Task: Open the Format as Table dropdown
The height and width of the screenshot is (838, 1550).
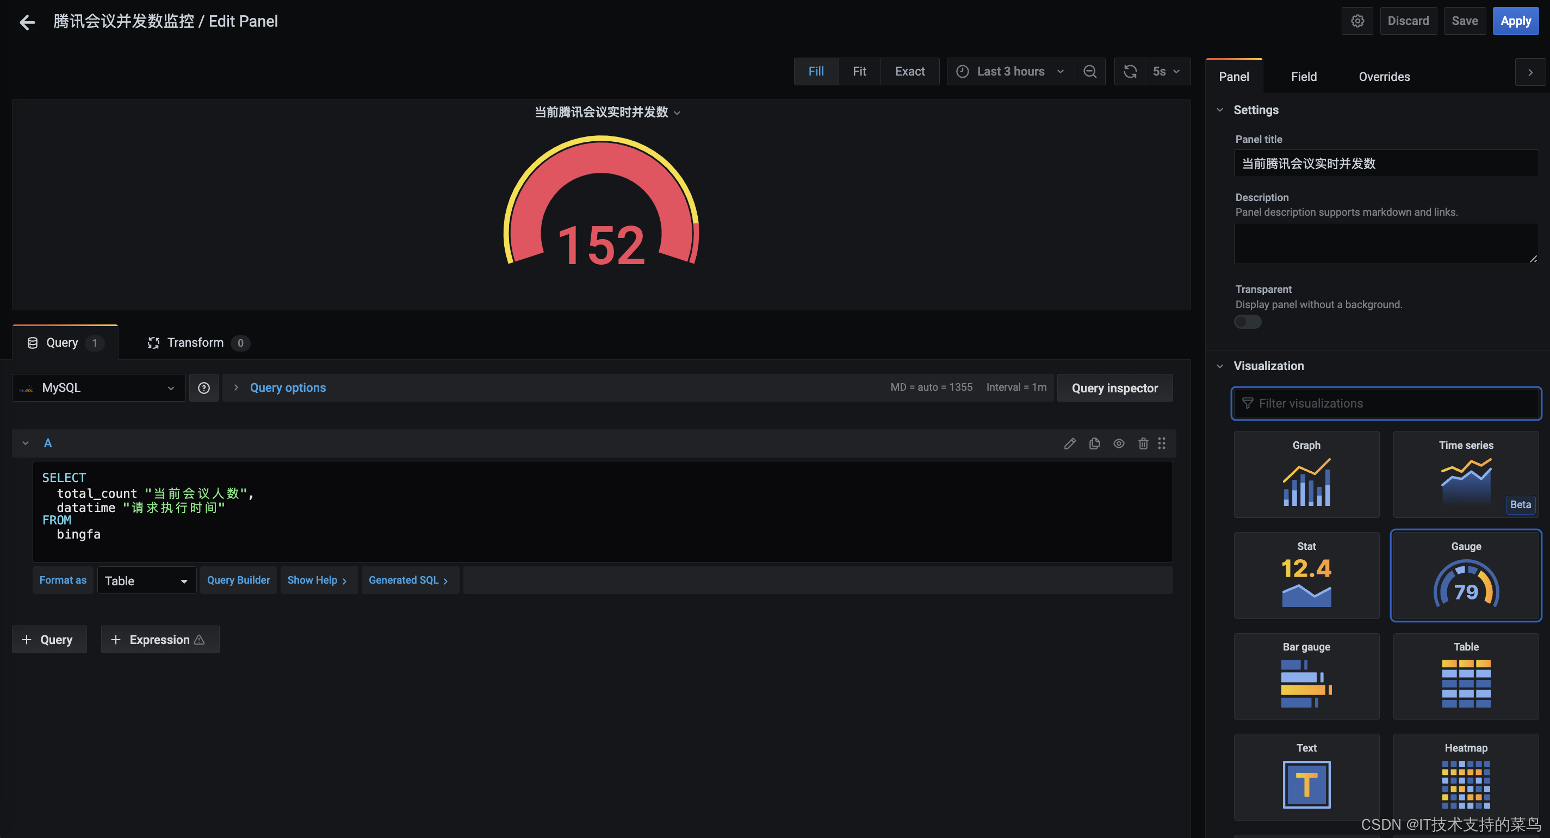Action: tap(146, 580)
